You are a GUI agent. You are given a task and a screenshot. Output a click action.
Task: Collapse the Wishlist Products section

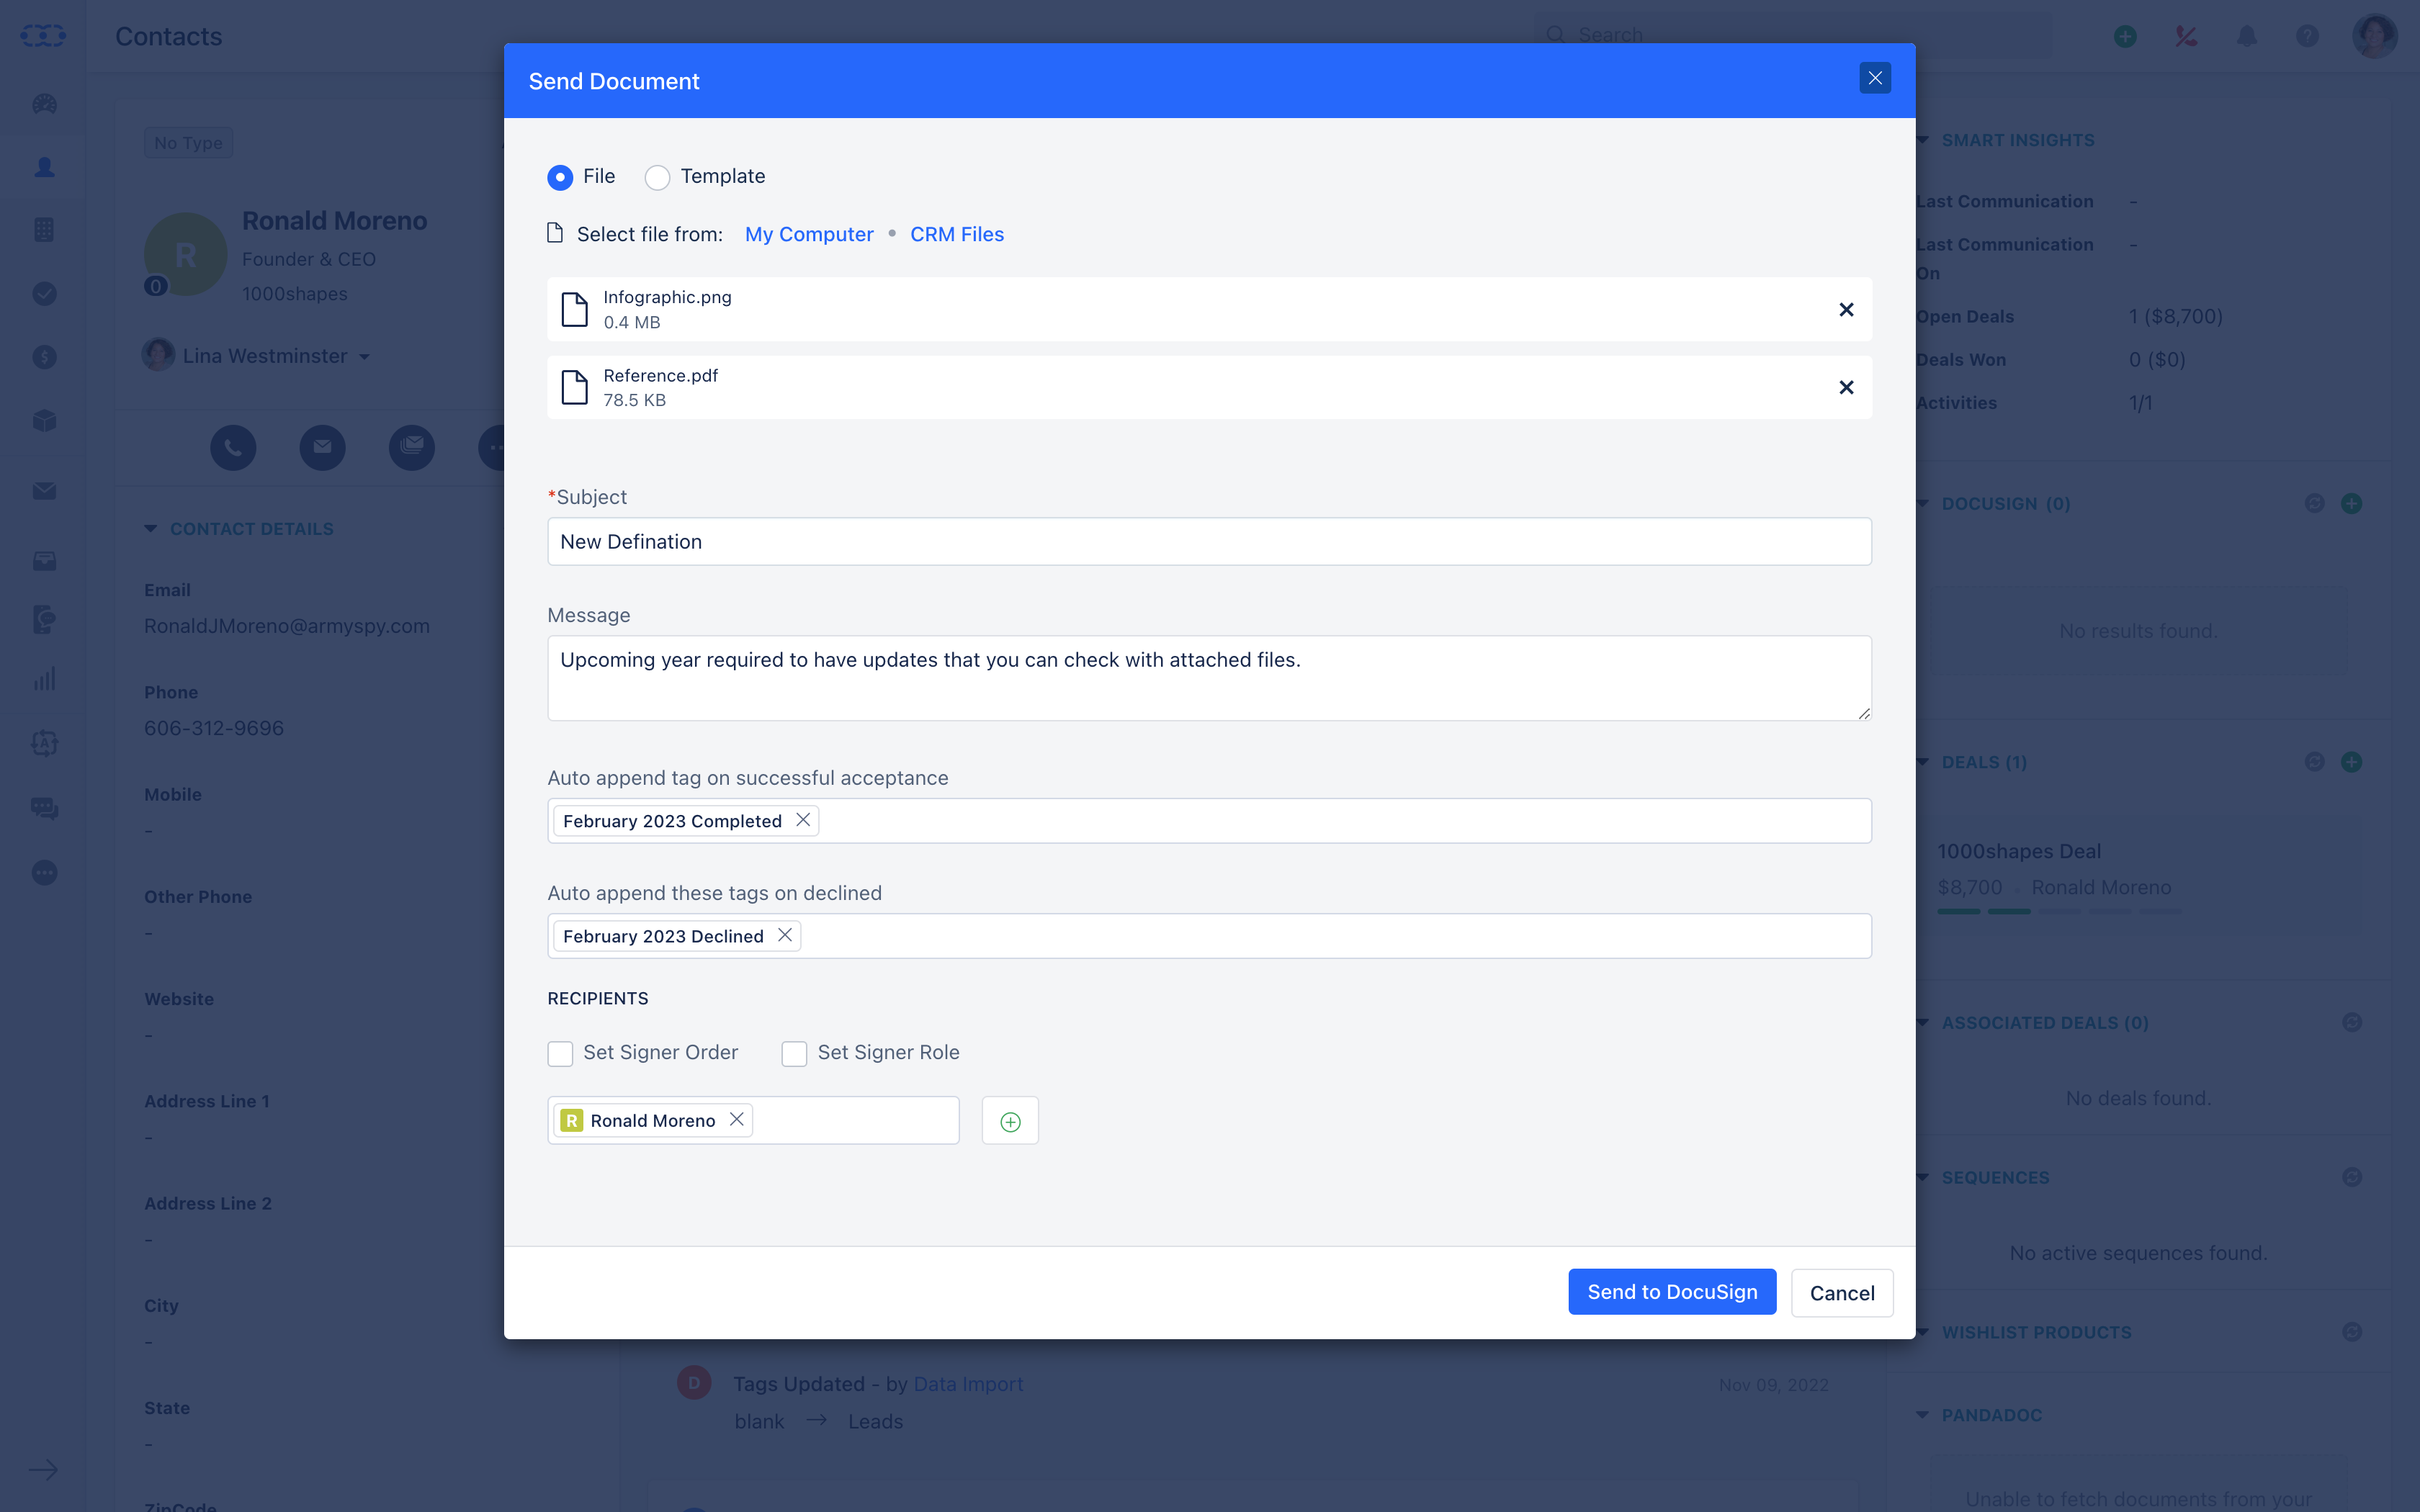pyautogui.click(x=1924, y=1332)
